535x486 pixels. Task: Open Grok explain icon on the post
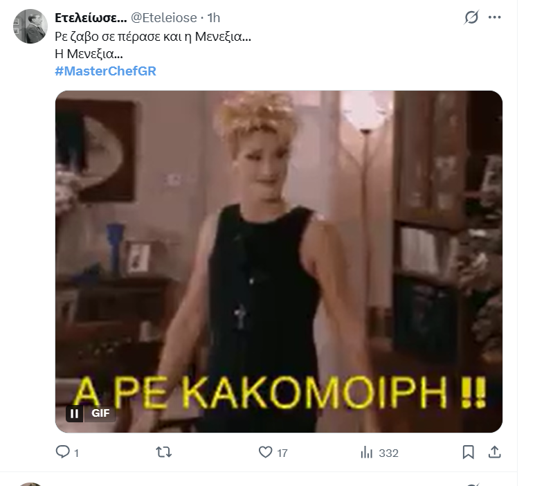point(471,17)
